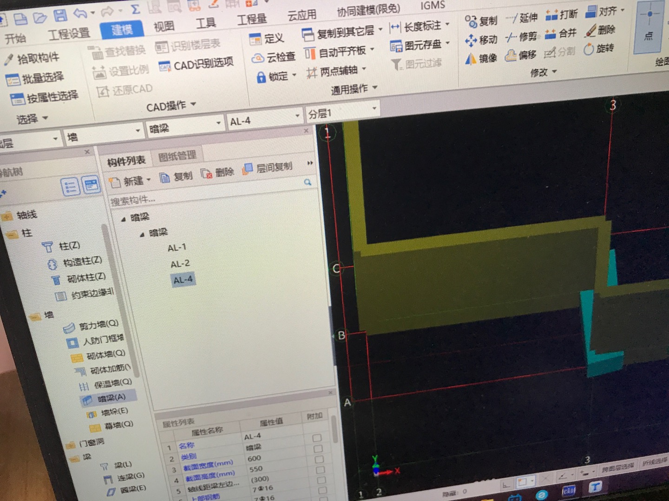
Task: Tick 附加 checkbox for 名称 row
Action: [x=317, y=438]
